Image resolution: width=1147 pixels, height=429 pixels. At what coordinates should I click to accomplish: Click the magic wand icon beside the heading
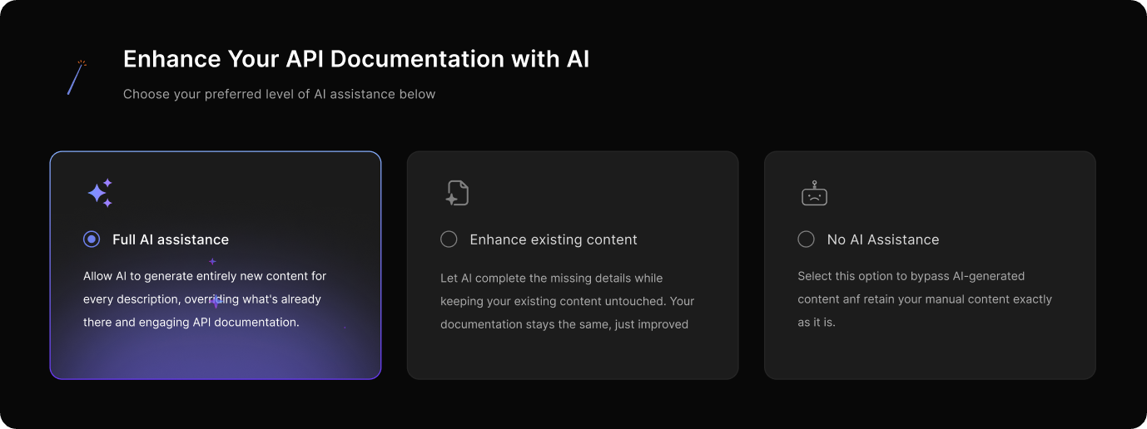click(x=77, y=76)
